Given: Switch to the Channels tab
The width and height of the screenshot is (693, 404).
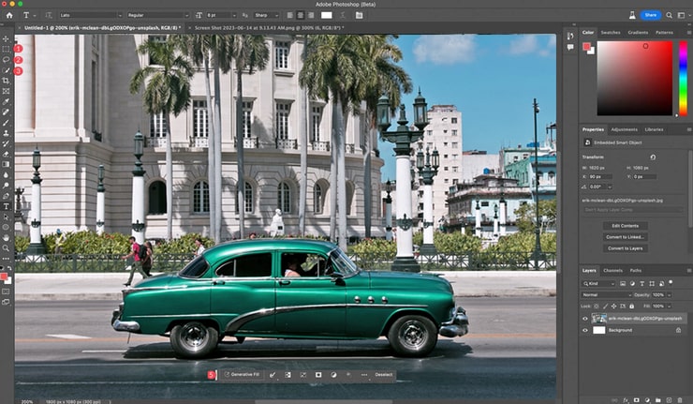Looking at the screenshot, I should click(x=612, y=270).
